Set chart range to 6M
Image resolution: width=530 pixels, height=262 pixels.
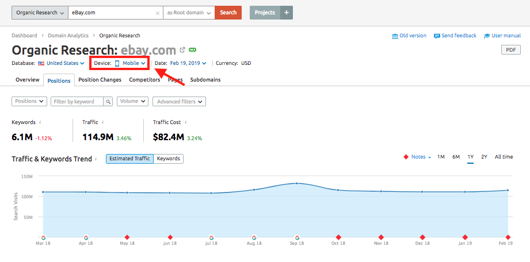click(x=456, y=157)
